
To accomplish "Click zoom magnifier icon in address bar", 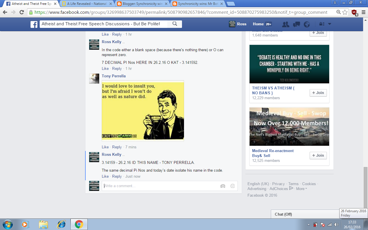I will pyautogui.click(x=339, y=12).
